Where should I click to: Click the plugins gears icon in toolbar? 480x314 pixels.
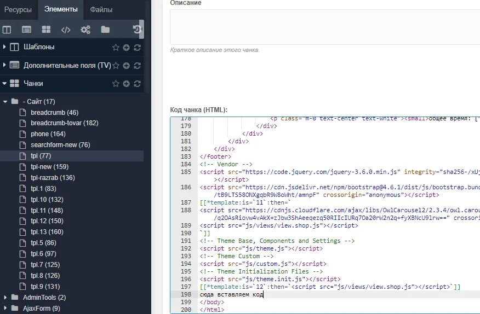[x=85, y=30]
